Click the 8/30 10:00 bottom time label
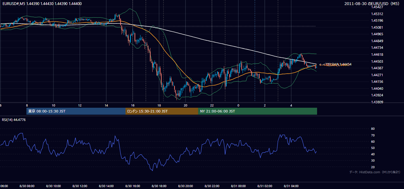This screenshot has height=189, width=404. pyautogui.click(x=53, y=186)
